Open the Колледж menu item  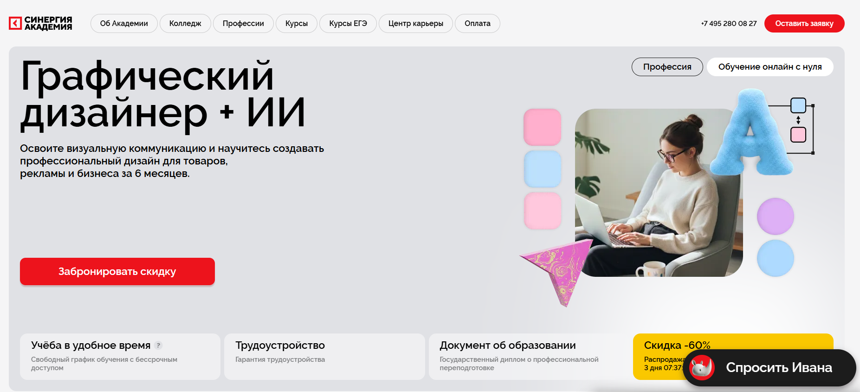185,23
